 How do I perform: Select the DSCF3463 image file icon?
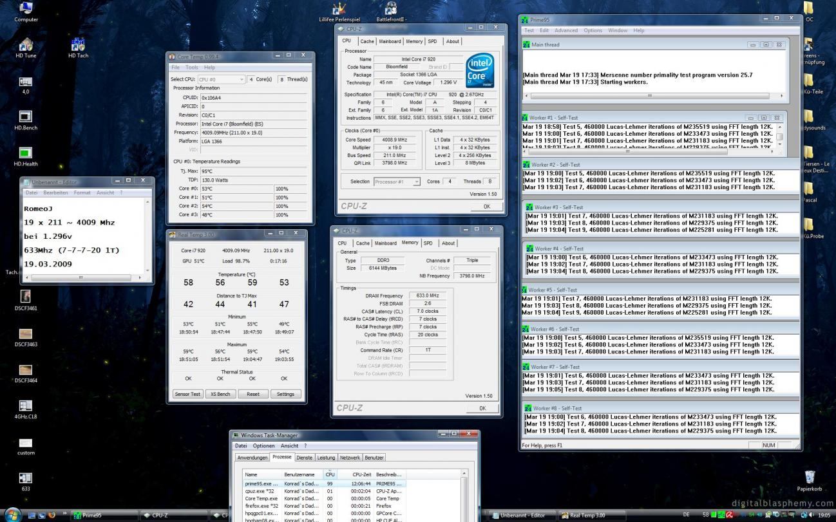click(x=26, y=337)
